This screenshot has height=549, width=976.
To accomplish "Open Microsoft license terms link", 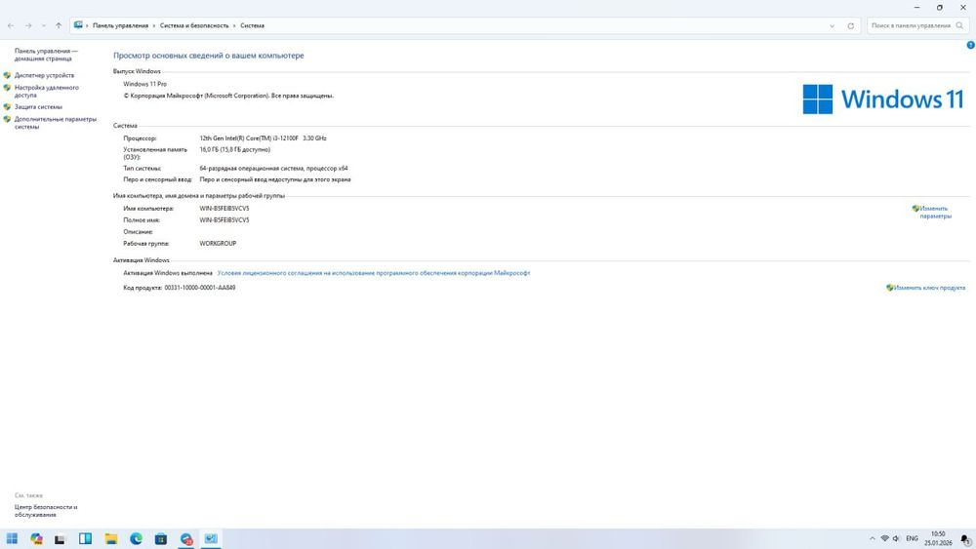I will [x=374, y=273].
